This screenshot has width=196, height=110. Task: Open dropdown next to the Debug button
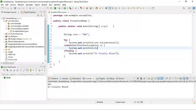coord(62,8)
